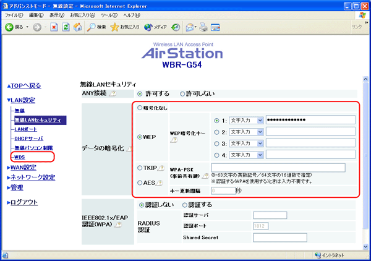
Task: Open the 表示(V) menu
Action: pos(57,15)
